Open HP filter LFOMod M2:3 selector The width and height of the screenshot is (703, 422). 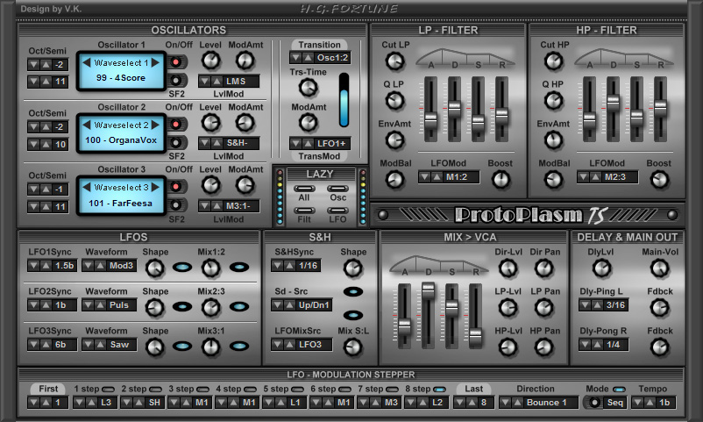pos(607,177)
